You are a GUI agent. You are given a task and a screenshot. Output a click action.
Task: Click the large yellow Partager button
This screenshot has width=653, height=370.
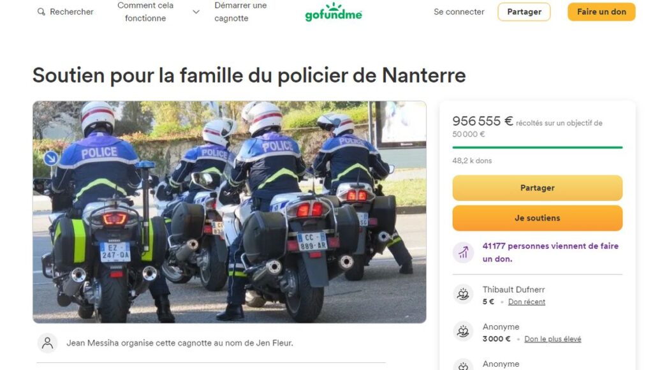pos(537,188)
